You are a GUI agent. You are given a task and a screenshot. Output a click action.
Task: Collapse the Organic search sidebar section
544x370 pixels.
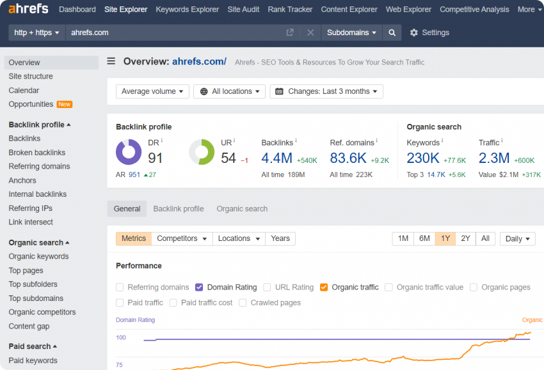(39, 242)
